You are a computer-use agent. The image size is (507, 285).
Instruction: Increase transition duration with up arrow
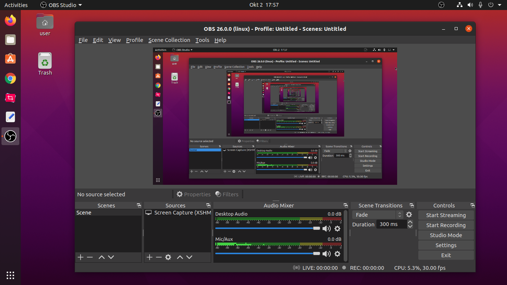(410, 222)
